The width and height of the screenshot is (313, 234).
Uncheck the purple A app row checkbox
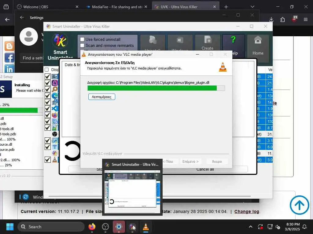[47, 83]
